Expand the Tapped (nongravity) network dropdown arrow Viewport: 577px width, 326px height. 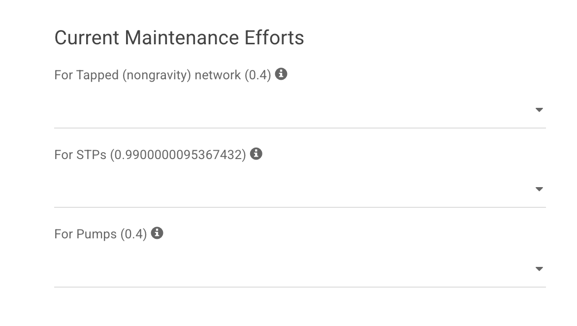(x=539, y=110)
